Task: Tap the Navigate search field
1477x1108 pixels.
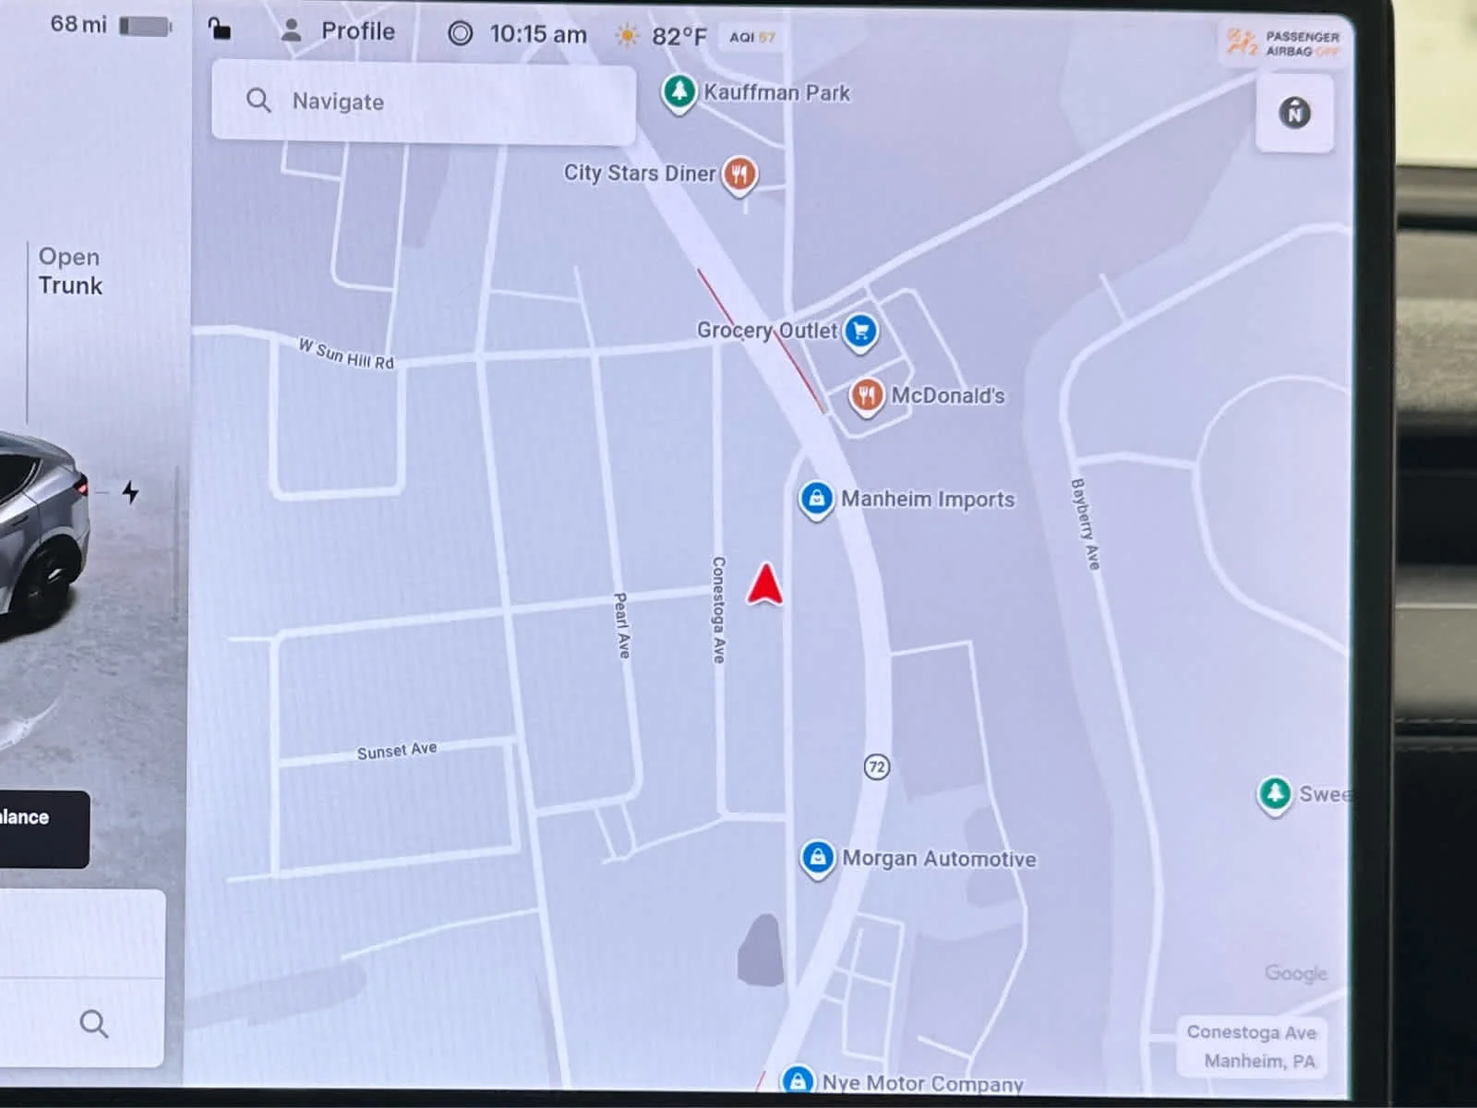Action: (424, 102)
